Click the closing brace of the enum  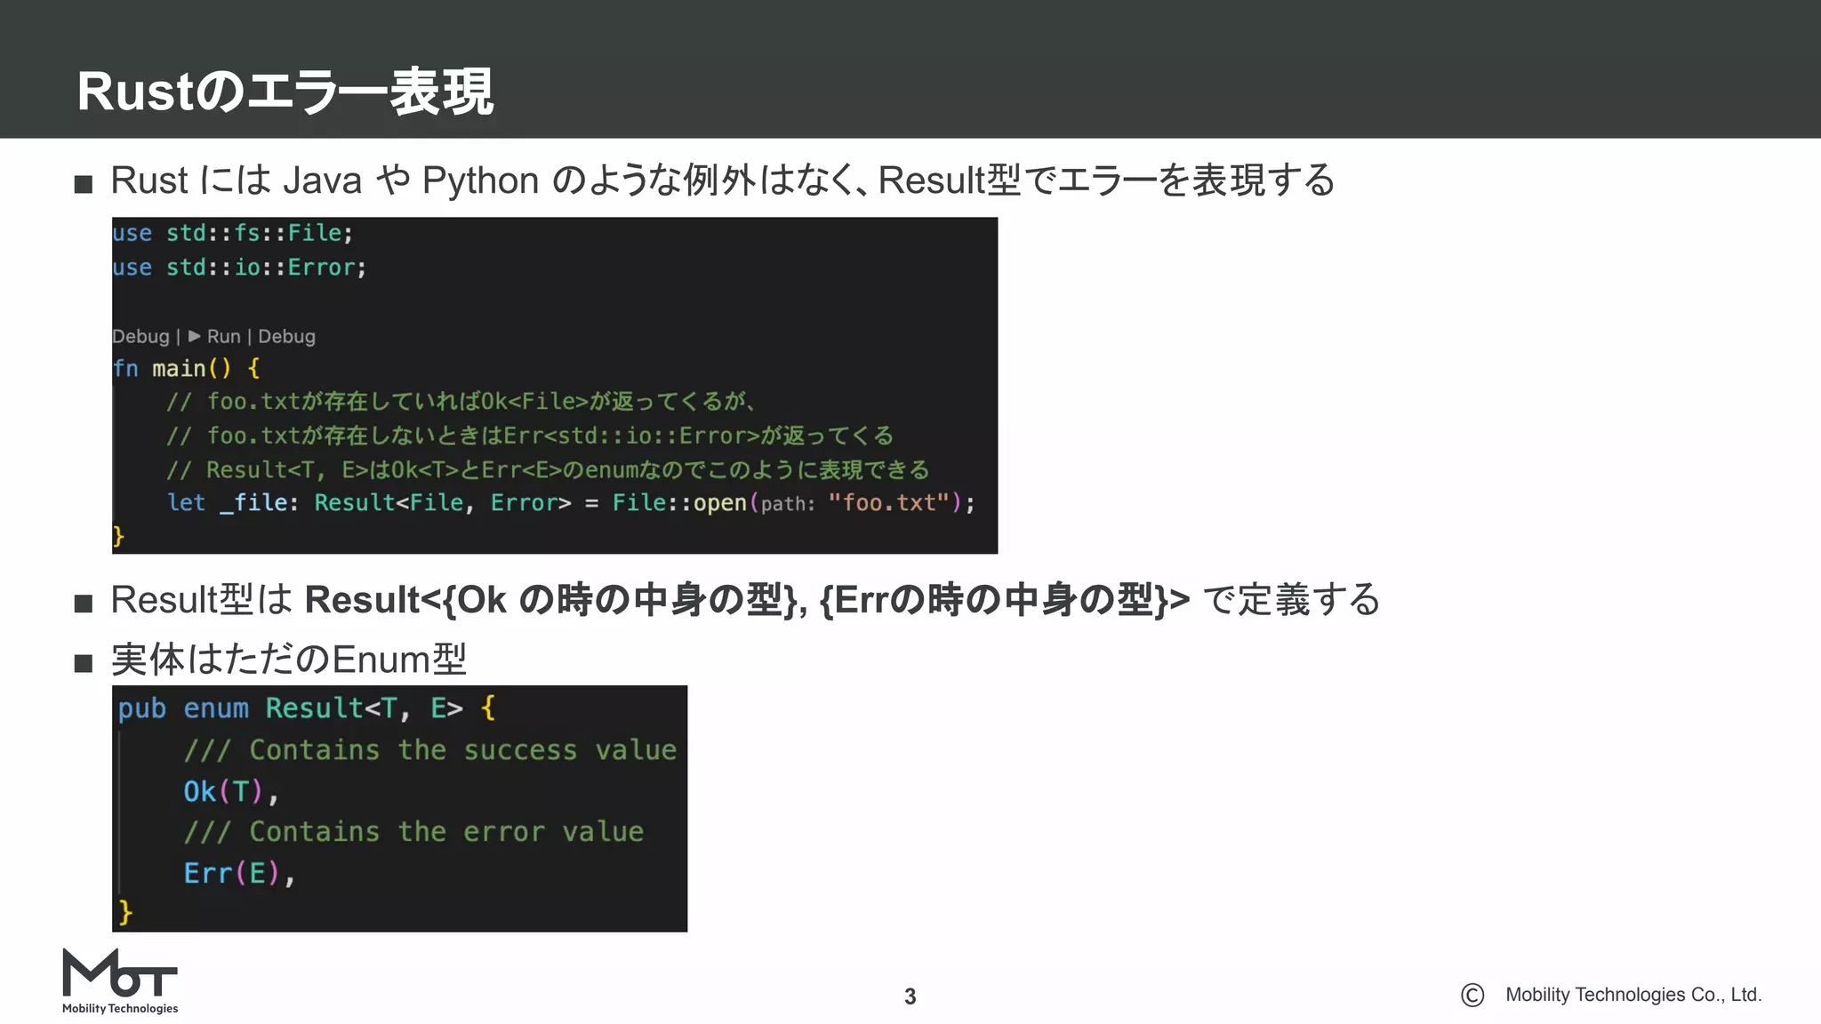tap(125, 912)
